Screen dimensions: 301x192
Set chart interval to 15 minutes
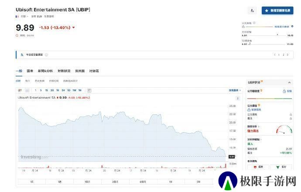click(46, 90)
